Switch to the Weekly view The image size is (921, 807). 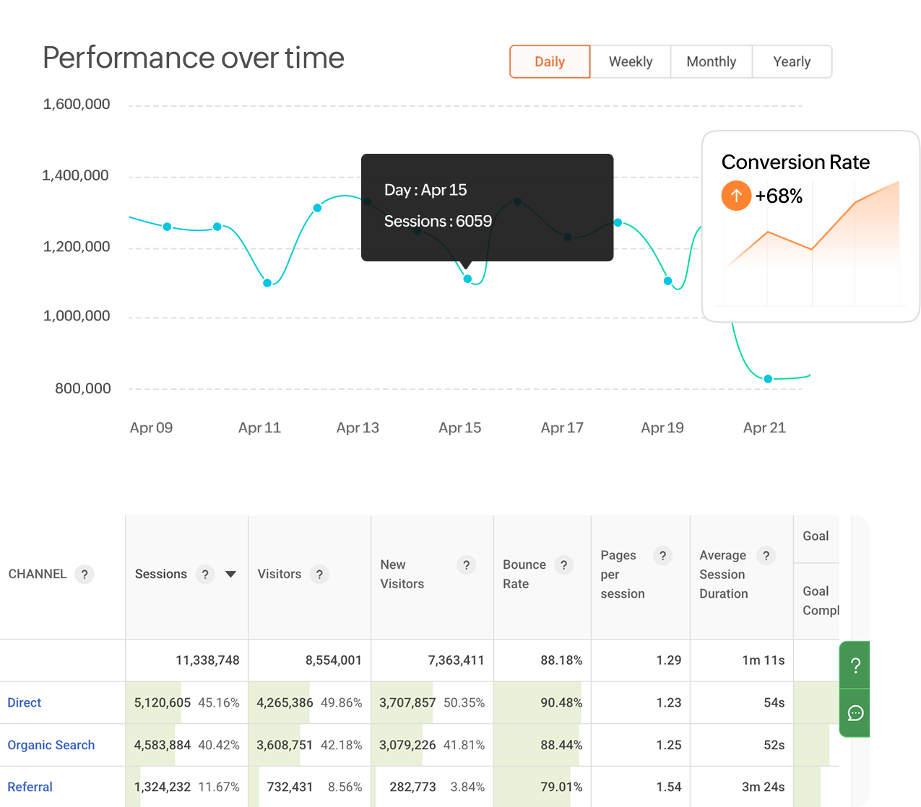[631, 62]
